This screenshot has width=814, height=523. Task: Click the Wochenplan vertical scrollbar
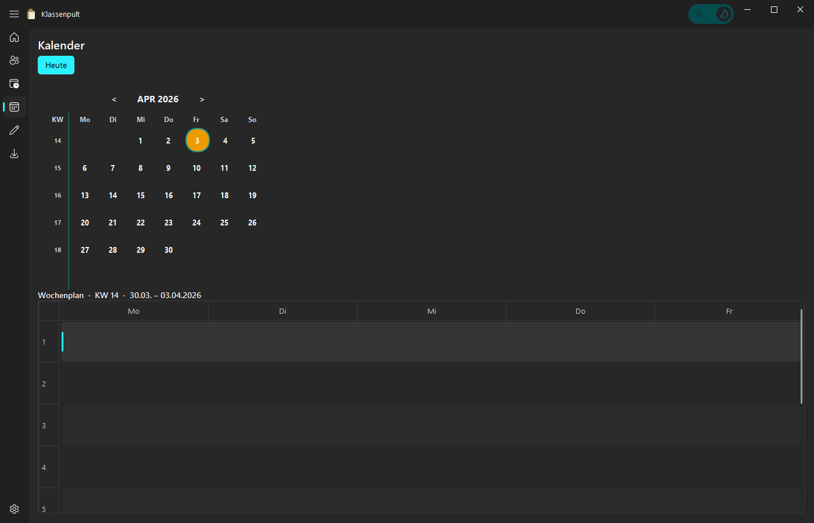[801, 357]
